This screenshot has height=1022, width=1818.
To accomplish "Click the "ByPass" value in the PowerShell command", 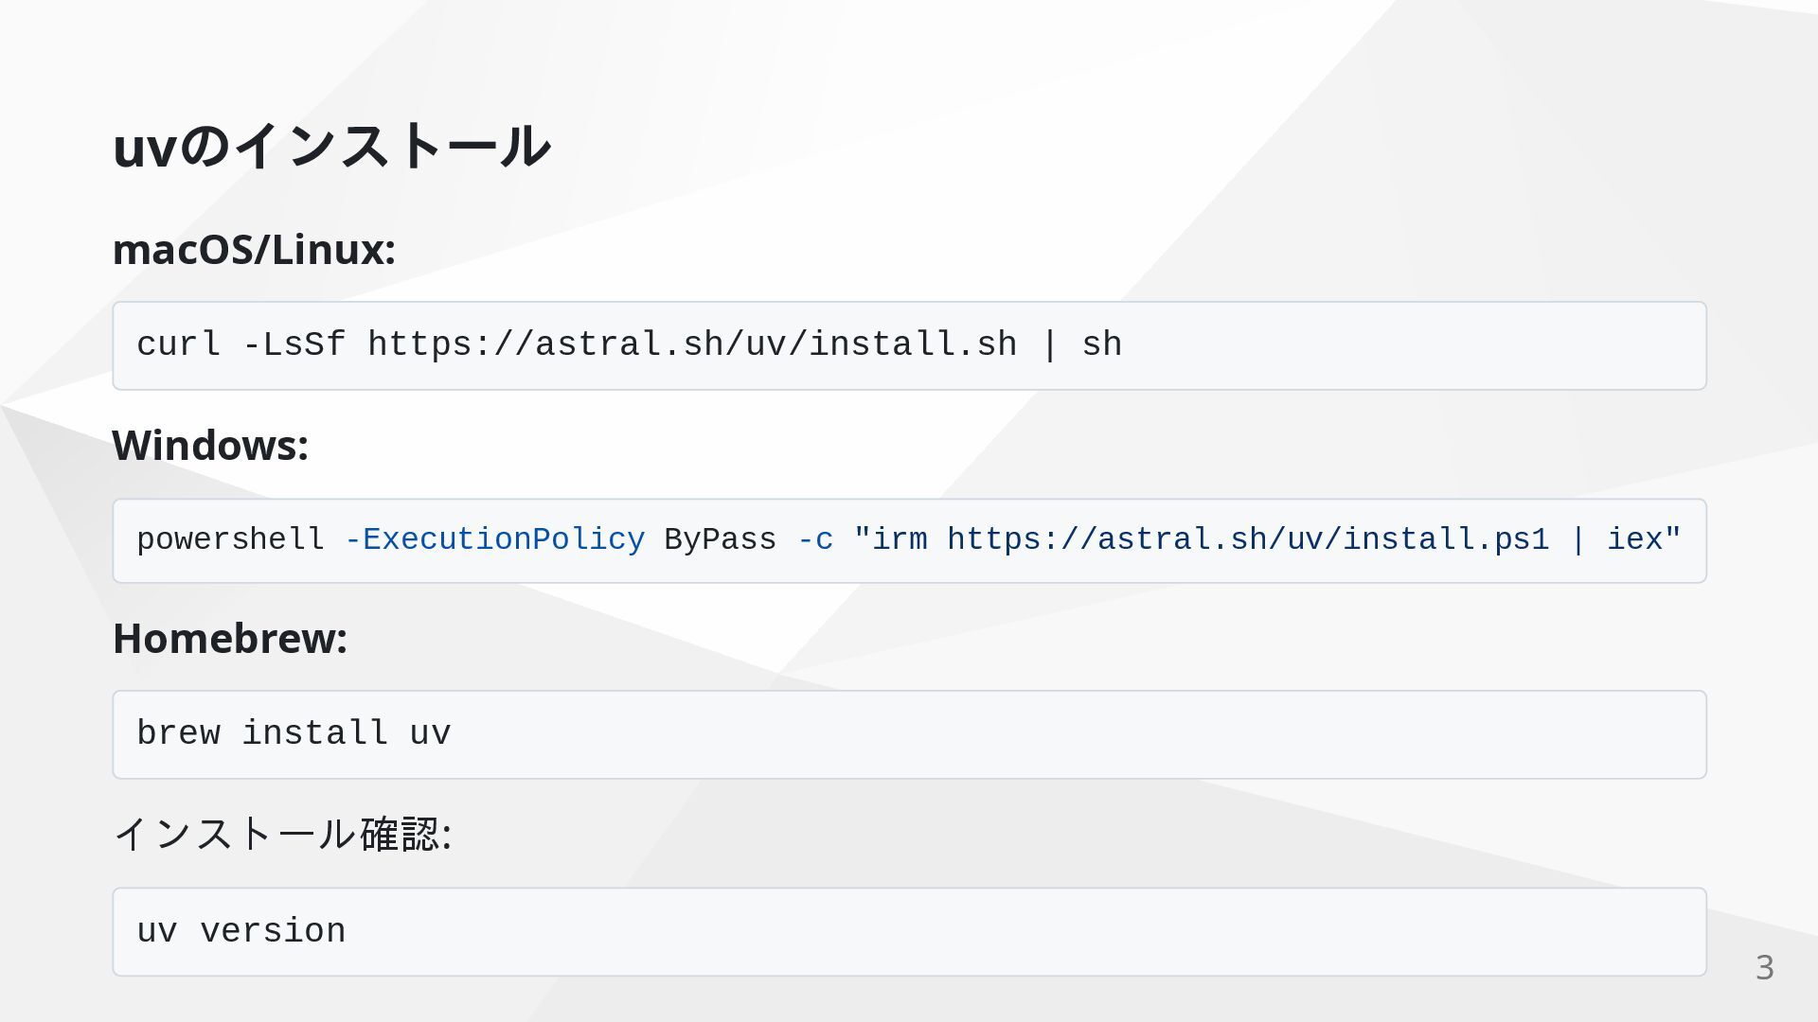I will tap(720, 540).
